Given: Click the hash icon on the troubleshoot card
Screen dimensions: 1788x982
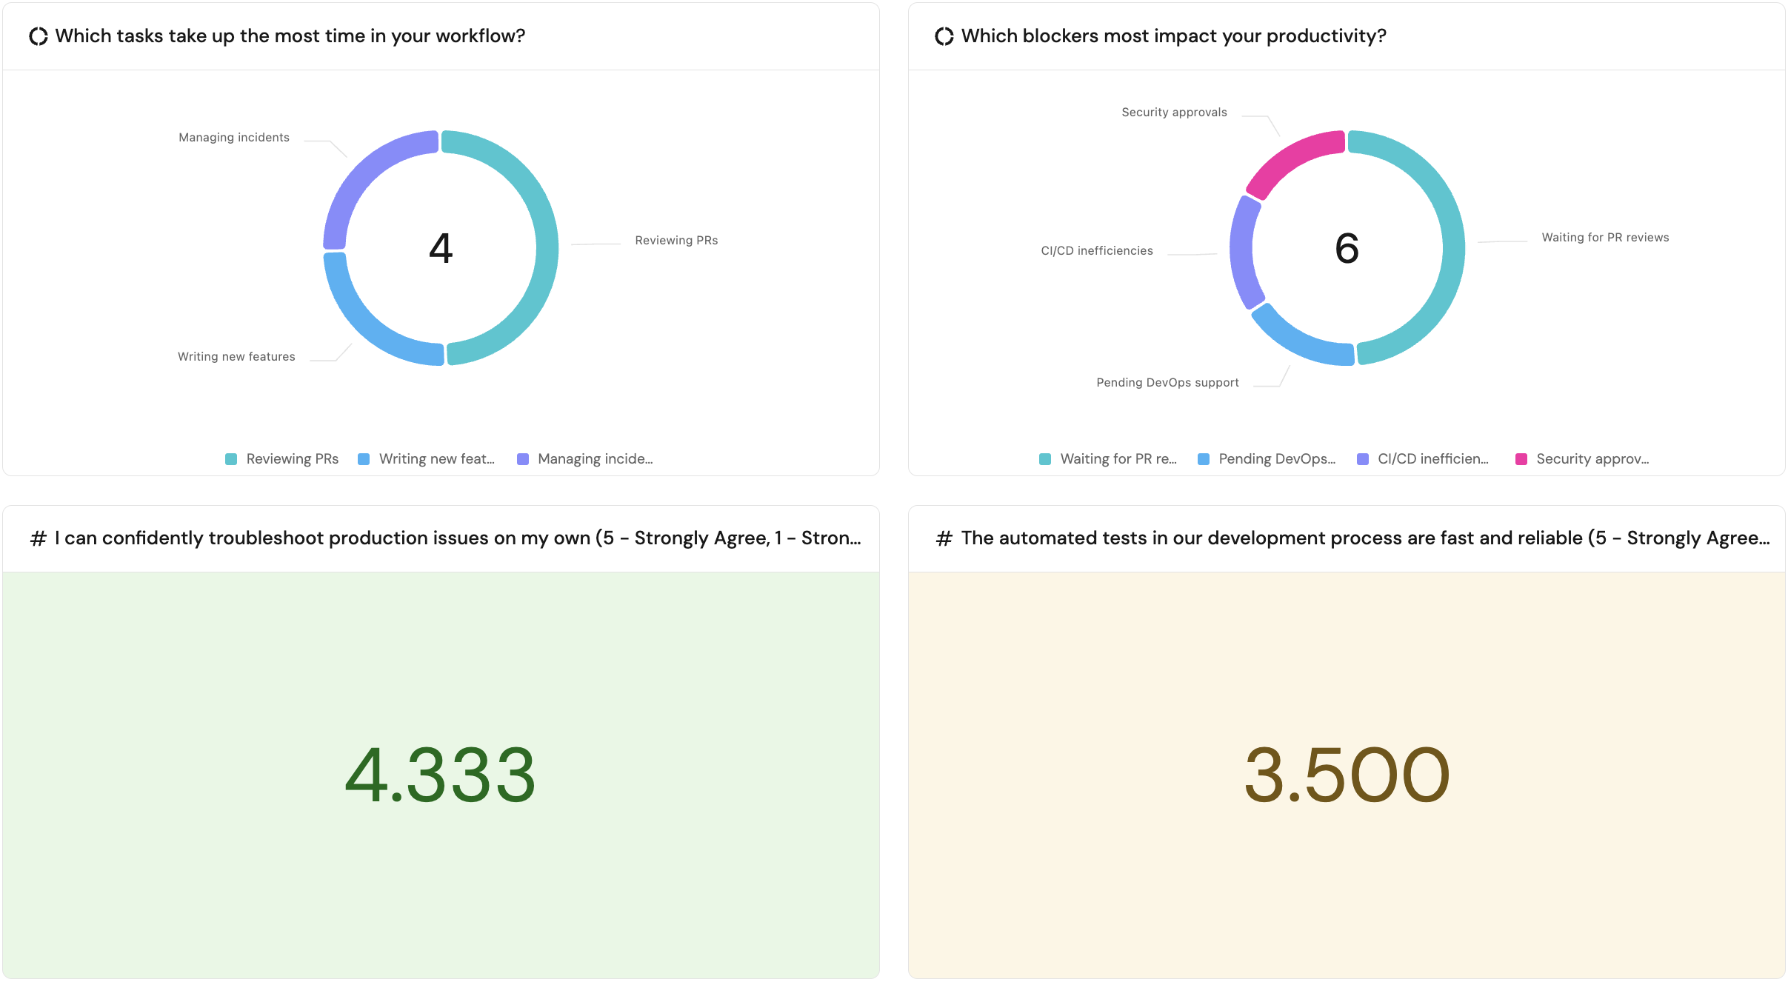Looking at the screenshot, I should pyautogui.click(x=39, y=538).
